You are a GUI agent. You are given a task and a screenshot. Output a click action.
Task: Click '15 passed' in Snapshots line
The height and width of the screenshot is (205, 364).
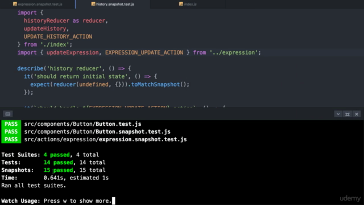click(58, 170)
